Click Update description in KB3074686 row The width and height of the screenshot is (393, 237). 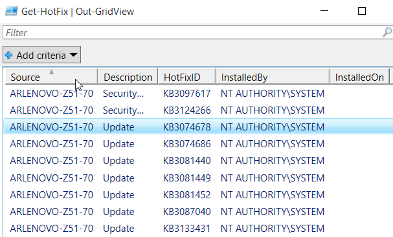(118, 144)
